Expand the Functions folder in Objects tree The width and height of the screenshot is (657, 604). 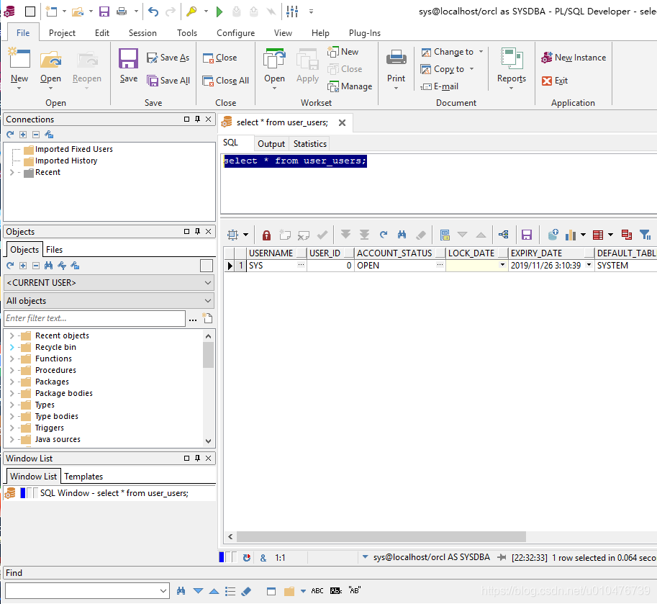pos(12,359)
